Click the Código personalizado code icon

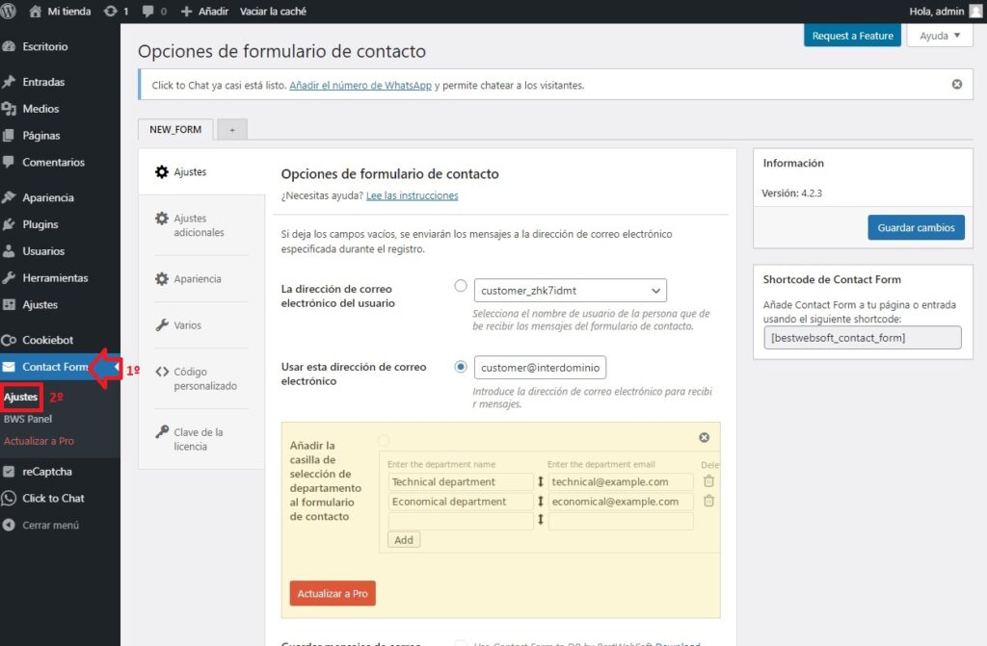[x=162, y=371]
